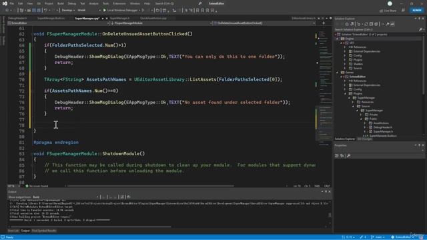Open Solution Explorer Properties wrench icon
This screenshot has width=427, height=240.
point(387,24)
